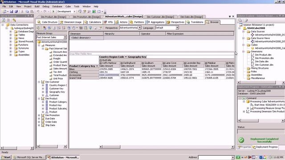
Task: Click the Properties icon in Solution Explorer toolbar
Action: pyautogui.click(x=240, y=20)
